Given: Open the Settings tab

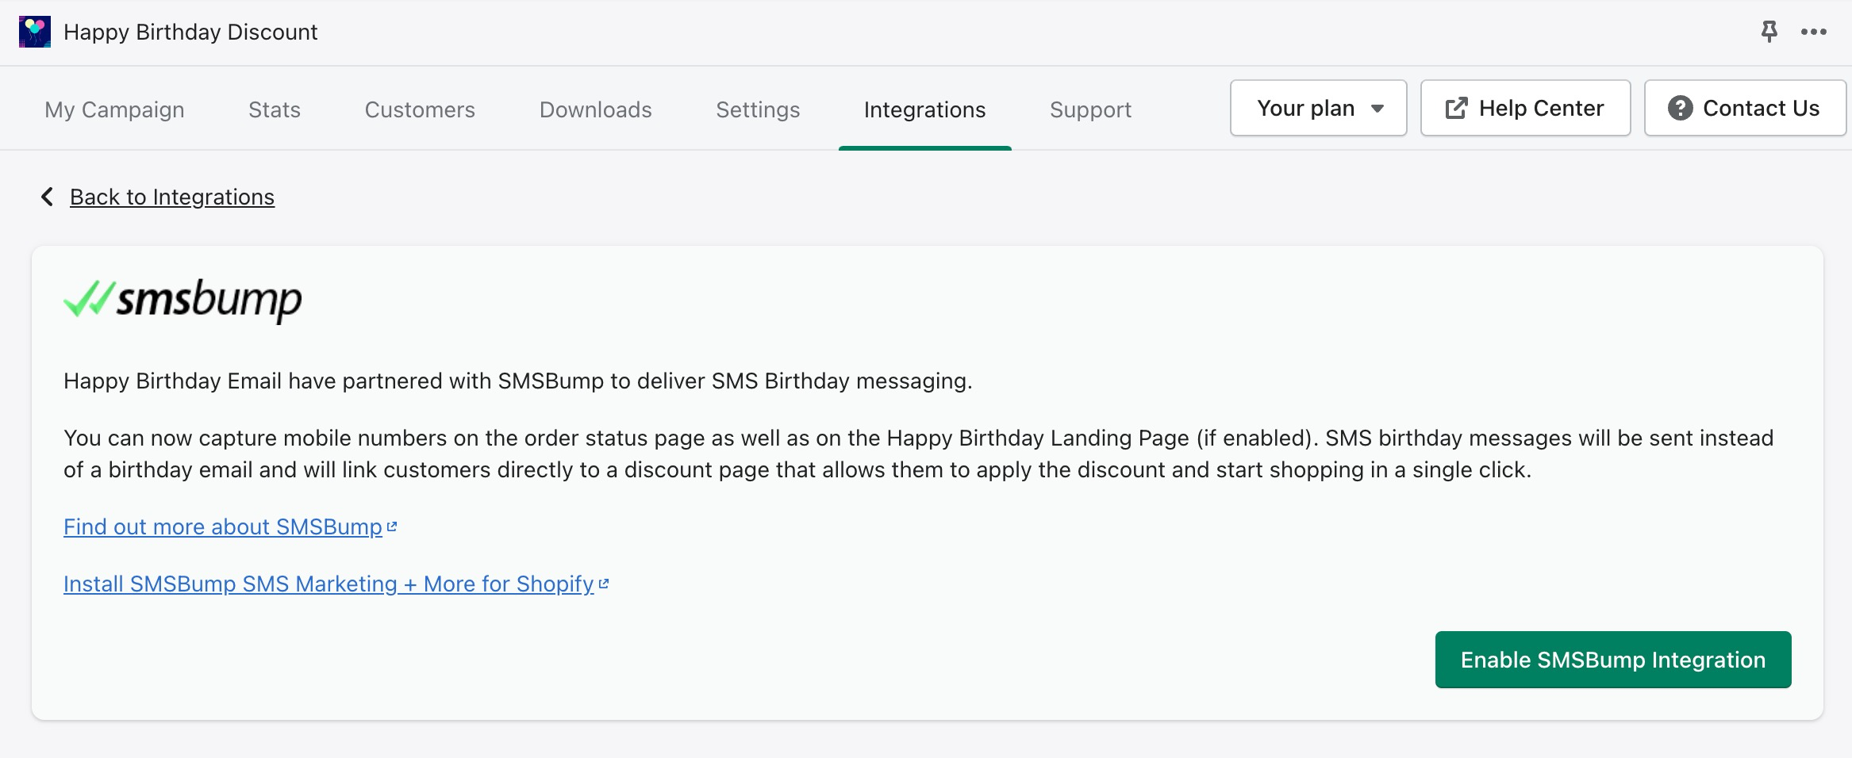Looking at the screenshot, I should coord(758,109).
